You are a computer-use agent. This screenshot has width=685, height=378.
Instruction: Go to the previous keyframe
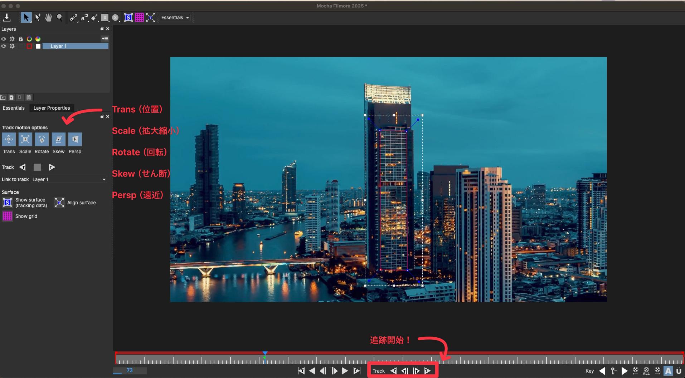(603, 371)
